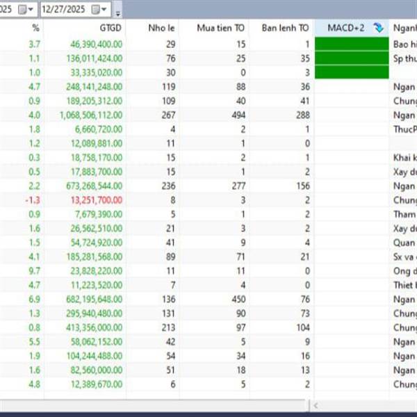The image size is (417, 417).
Task: Sort by Ban lenh TO column header
Action: coord(285,28)
